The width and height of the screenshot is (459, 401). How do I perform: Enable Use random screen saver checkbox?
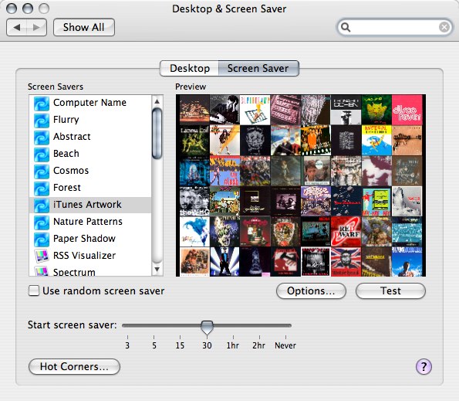34,291
